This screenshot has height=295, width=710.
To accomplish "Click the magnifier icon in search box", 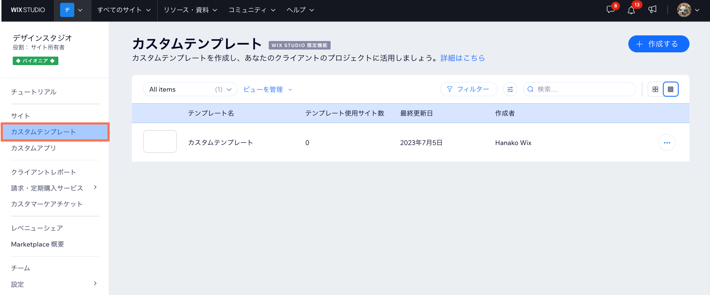I will pos(530,89).
